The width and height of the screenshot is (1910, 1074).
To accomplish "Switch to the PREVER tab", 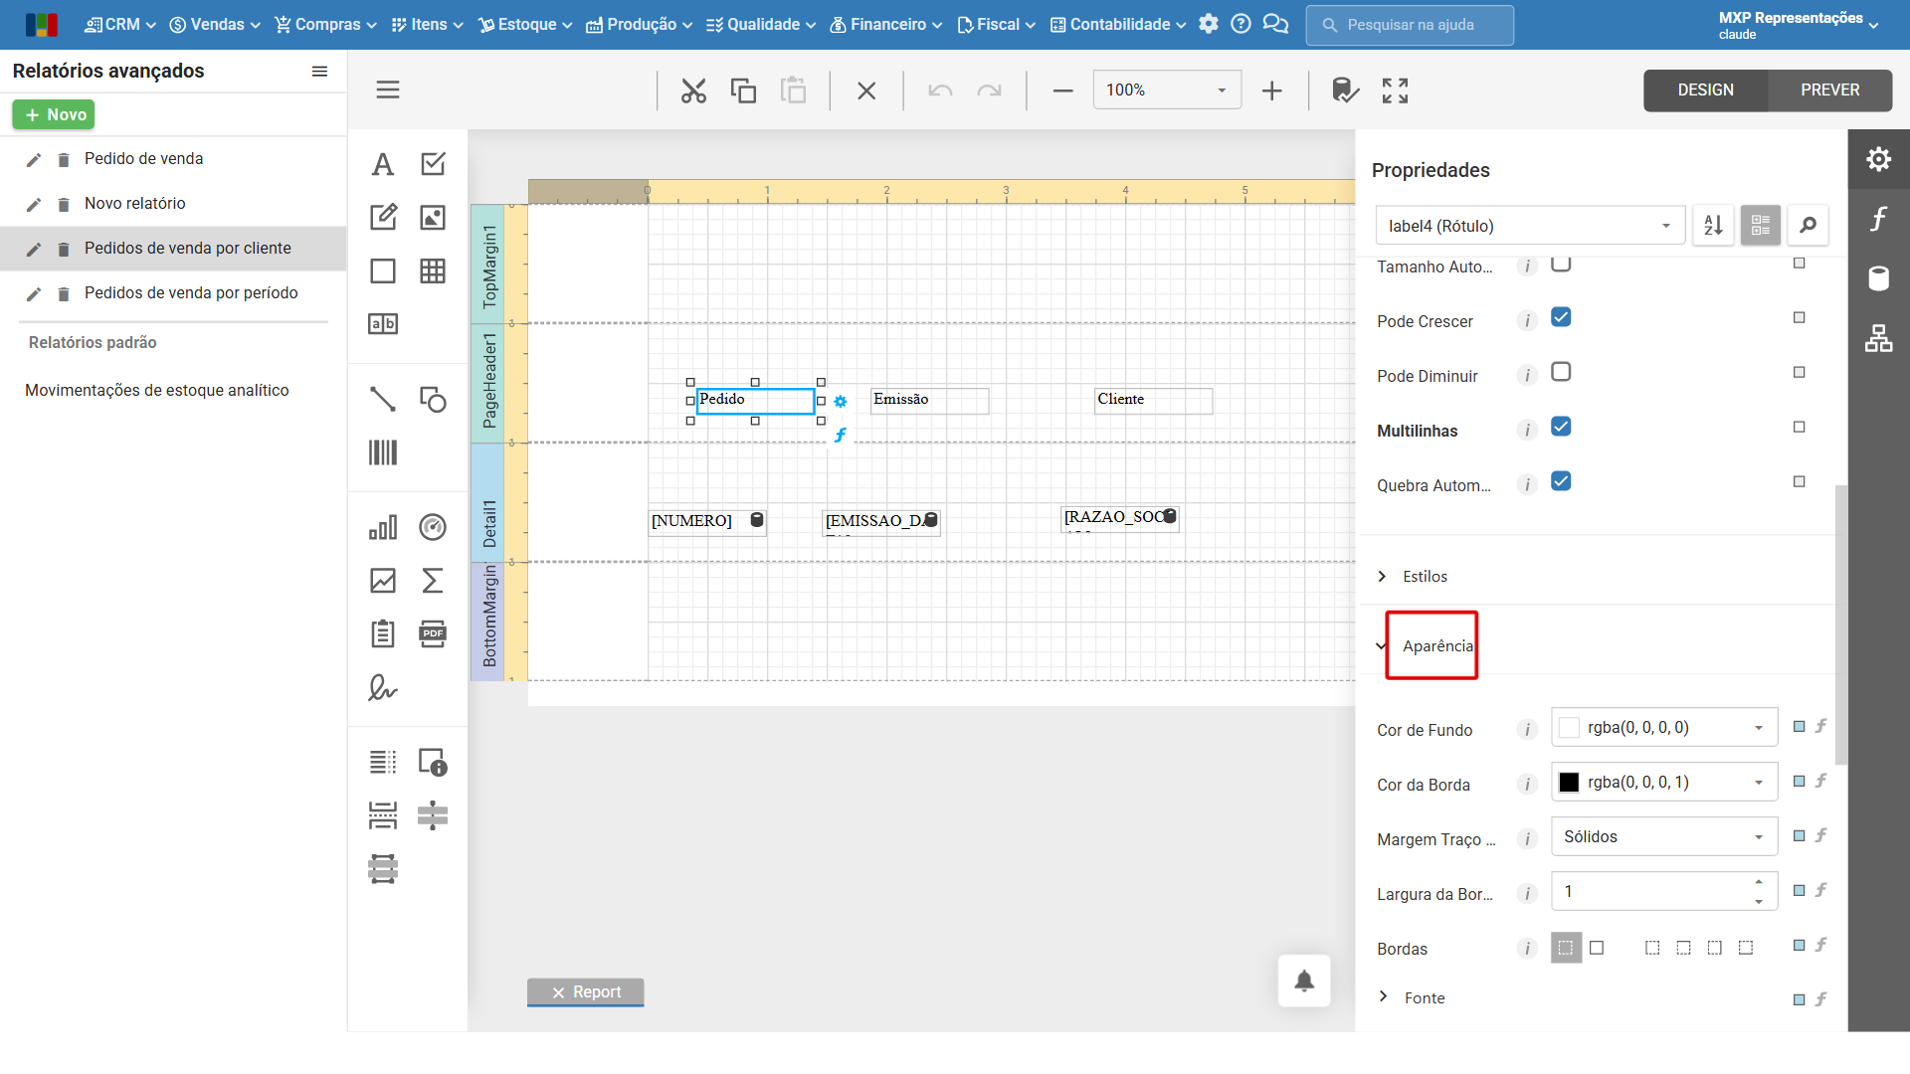I will point(1829,89).
